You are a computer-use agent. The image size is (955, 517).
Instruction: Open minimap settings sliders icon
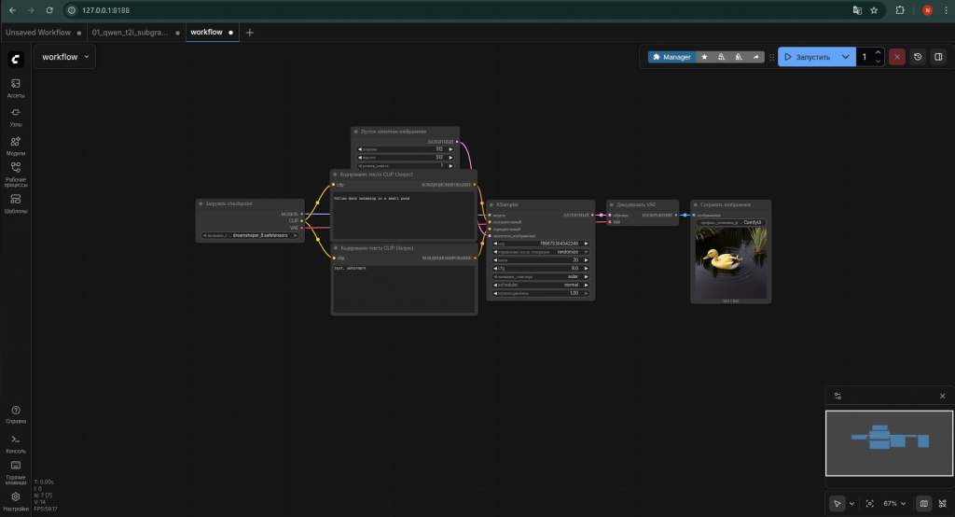(x=837, y=397)
